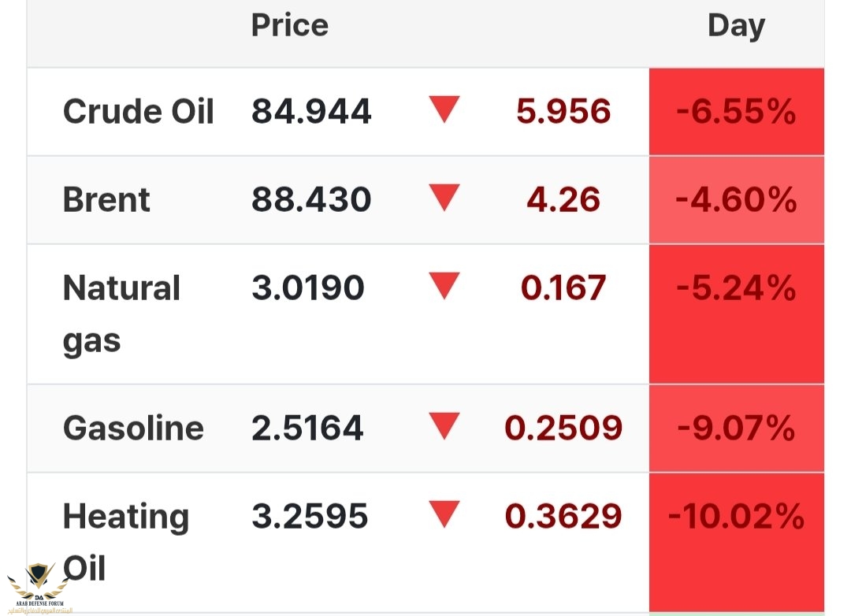Click the Brent change value 4.26
Viewport: 851px width, 616px height.
coord(563,200)
